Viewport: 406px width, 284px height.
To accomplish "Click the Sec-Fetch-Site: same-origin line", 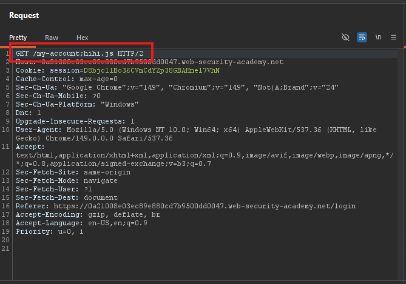I will [73, 172].
